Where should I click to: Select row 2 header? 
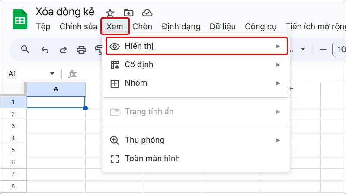[13, 114]
